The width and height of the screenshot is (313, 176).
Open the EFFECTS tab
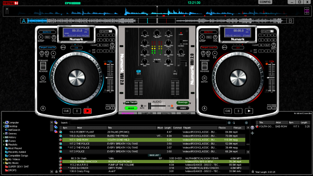point(166,113)
